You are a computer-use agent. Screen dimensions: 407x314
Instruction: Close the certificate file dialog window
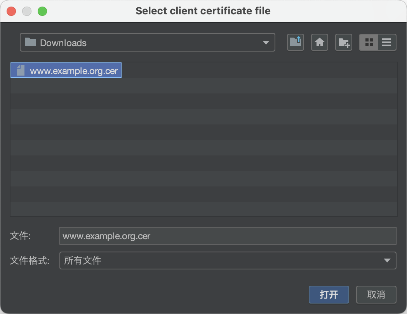[x=11, y=11]
